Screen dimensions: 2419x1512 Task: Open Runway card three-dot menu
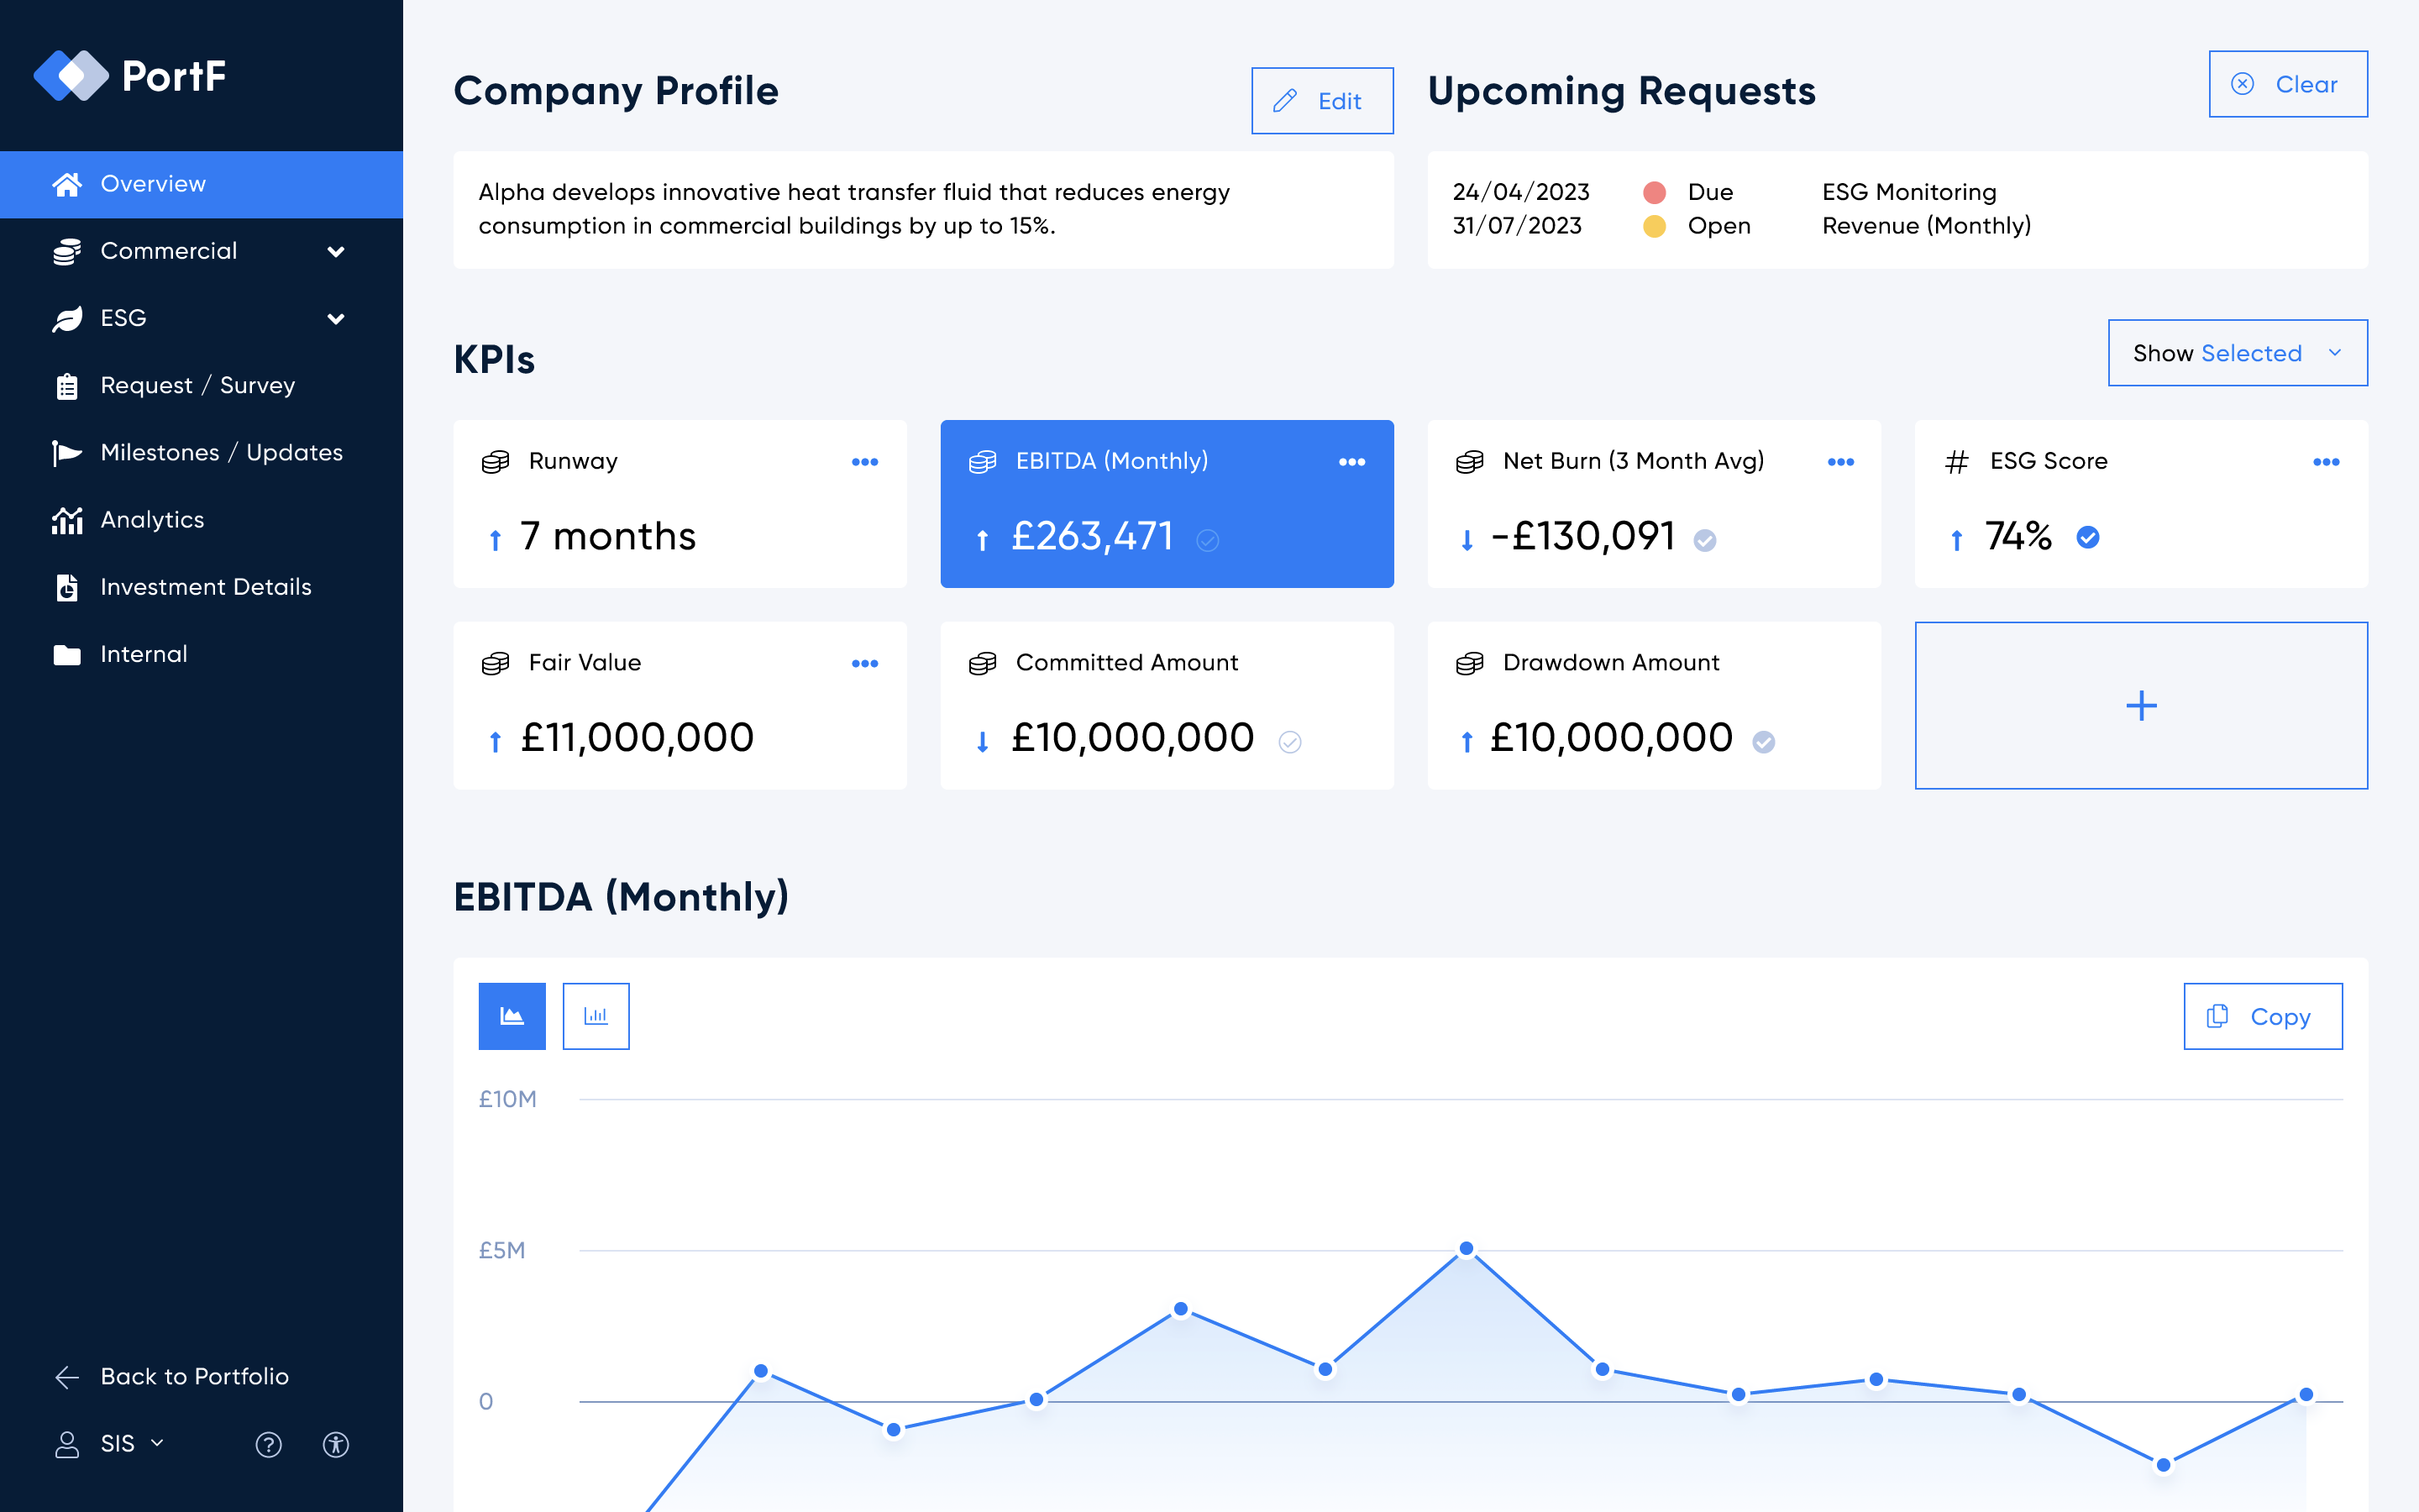(x=864, y=462)
